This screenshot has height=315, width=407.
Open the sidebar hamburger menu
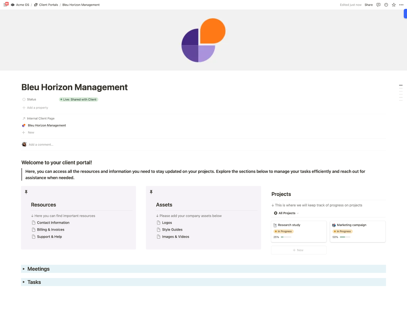pos(5,5)
